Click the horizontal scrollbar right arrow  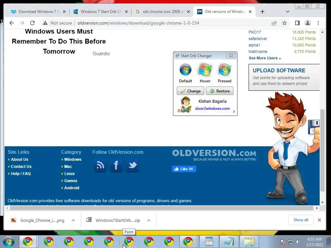317,208
